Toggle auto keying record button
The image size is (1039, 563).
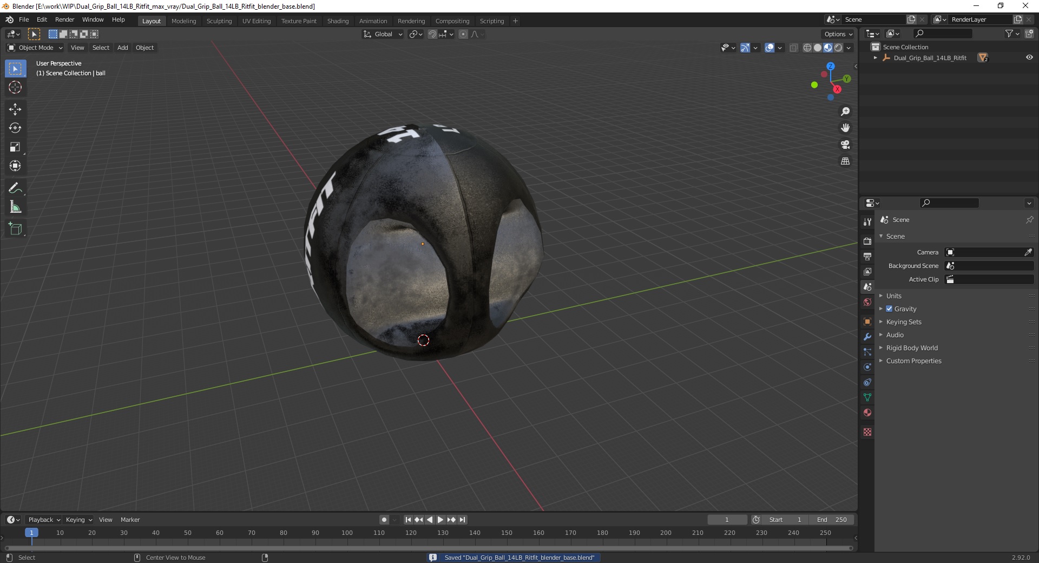[x=384, y=520]
